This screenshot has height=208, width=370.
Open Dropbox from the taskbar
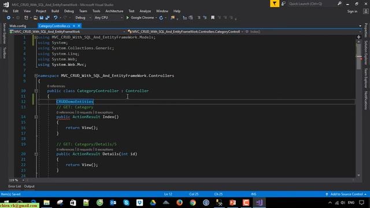coord(140,203)
